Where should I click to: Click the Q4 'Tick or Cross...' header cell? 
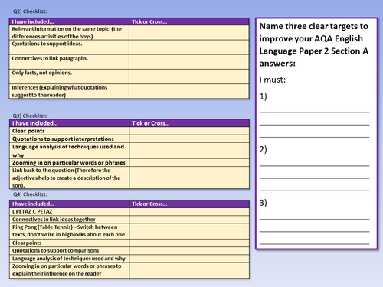[x=189, y=204]
